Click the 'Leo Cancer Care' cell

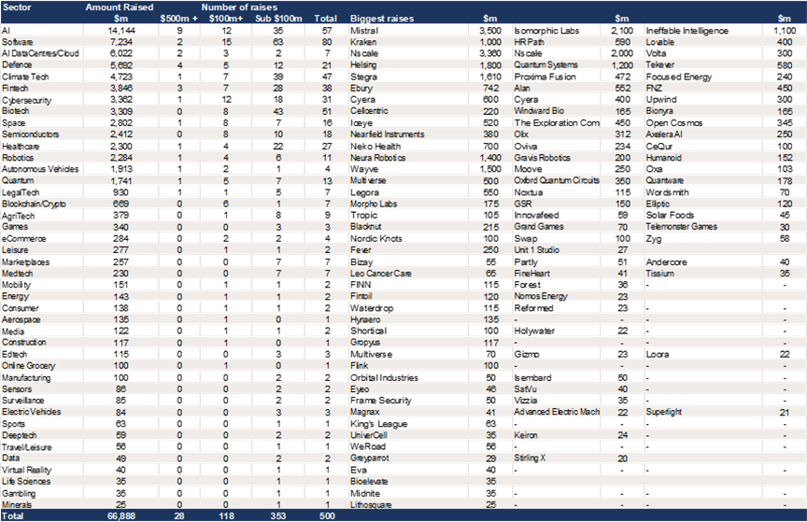(381, 274)
